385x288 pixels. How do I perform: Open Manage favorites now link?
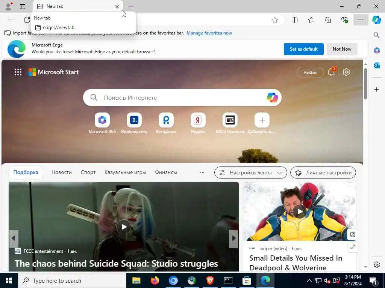(209, 33)
